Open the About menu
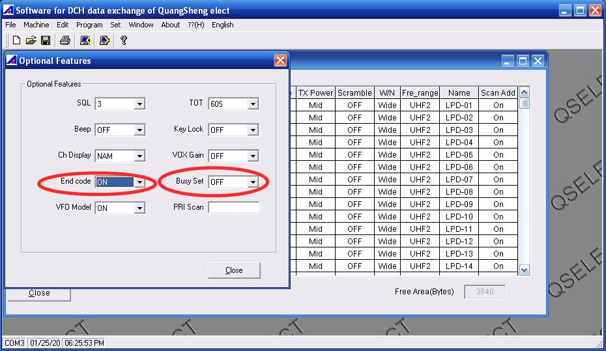This screenshot has height=351, width=606. 171,25
